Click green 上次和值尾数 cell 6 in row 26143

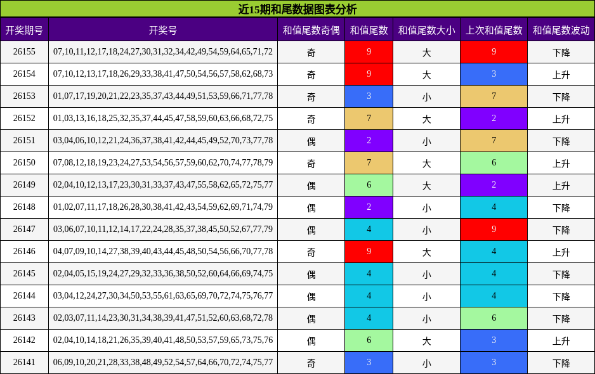point(494,318)
